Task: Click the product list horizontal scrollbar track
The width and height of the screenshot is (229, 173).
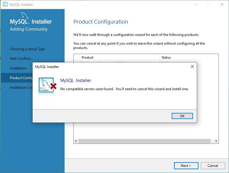Action: click(x=144, y=141)
